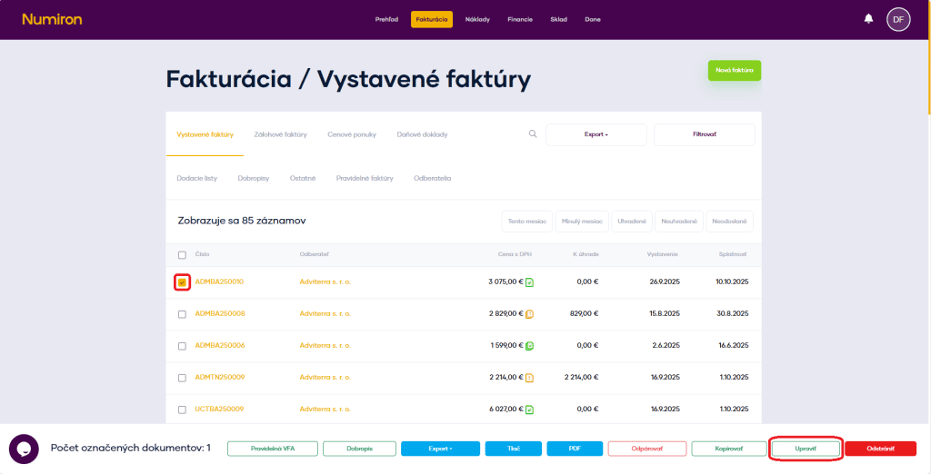Viewport: 931px width, 474px height.
Task: Open invoice ADMBA250010 link
Action: coord(219,281)
